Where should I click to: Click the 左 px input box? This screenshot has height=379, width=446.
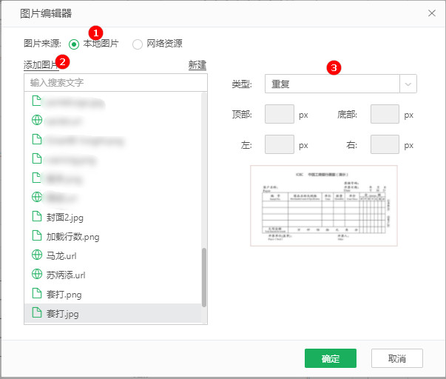[x=280, y=144]
